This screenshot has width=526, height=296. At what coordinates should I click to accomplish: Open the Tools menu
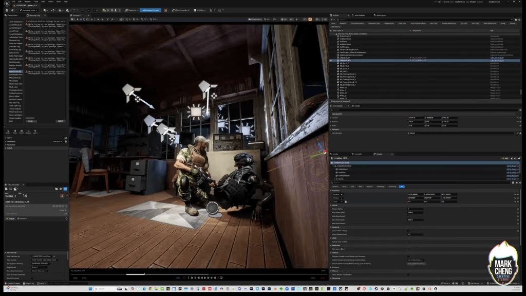[x=36, y=2]
